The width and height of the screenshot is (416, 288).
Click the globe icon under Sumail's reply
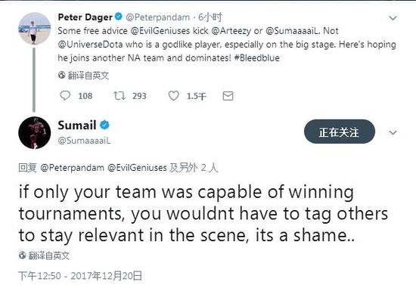pyautogui.click(x=23, y=255)
